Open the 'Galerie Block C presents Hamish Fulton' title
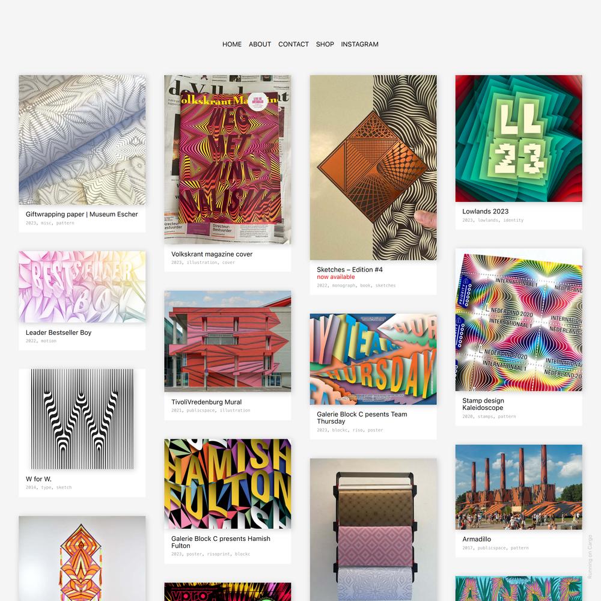Screen dimensions: 601x601 point(221,542)
